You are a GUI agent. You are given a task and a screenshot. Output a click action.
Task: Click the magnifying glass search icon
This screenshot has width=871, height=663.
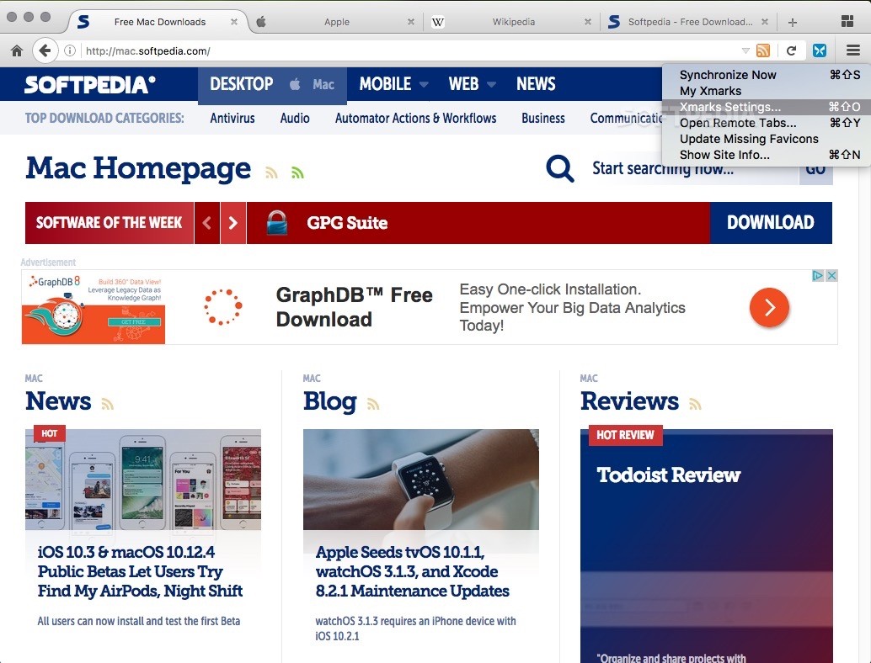[x=560, y=168]
